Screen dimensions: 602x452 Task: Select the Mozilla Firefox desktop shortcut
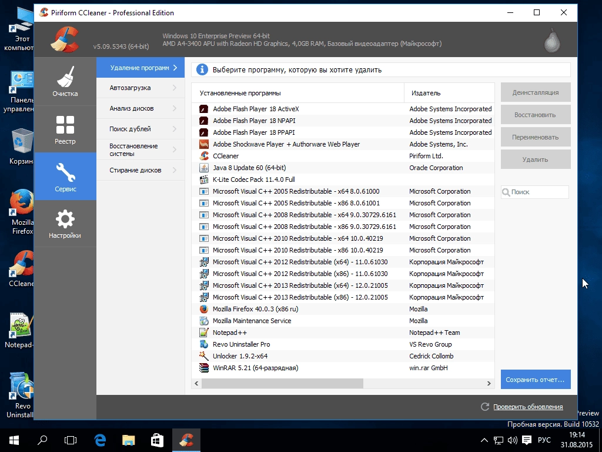click(x=22, y=211)
